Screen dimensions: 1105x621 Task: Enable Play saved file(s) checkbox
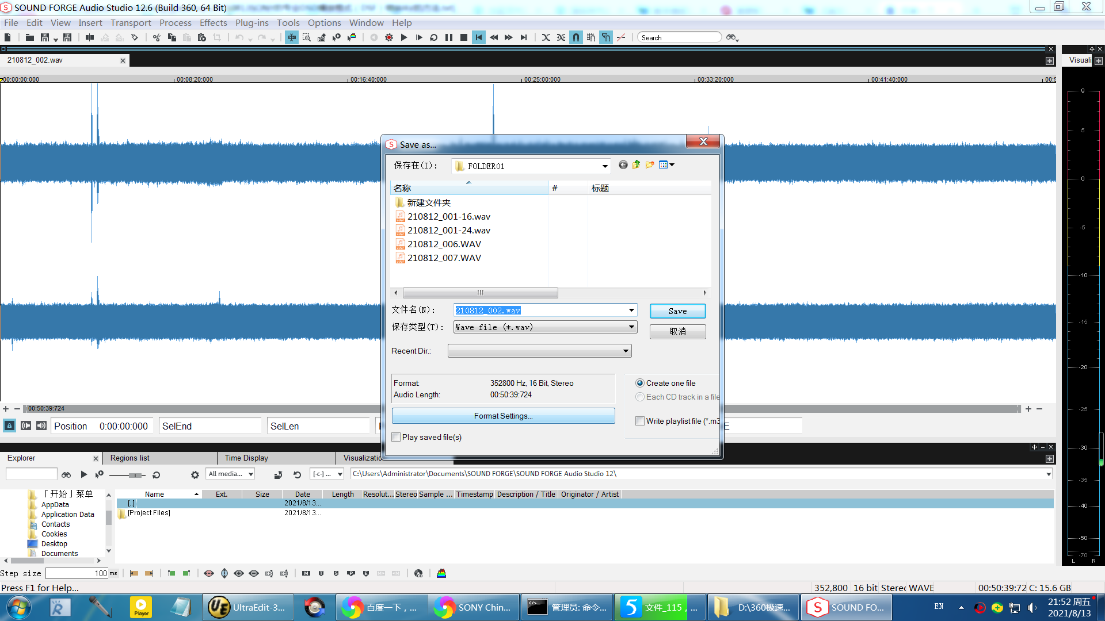[x=396, y=437]
